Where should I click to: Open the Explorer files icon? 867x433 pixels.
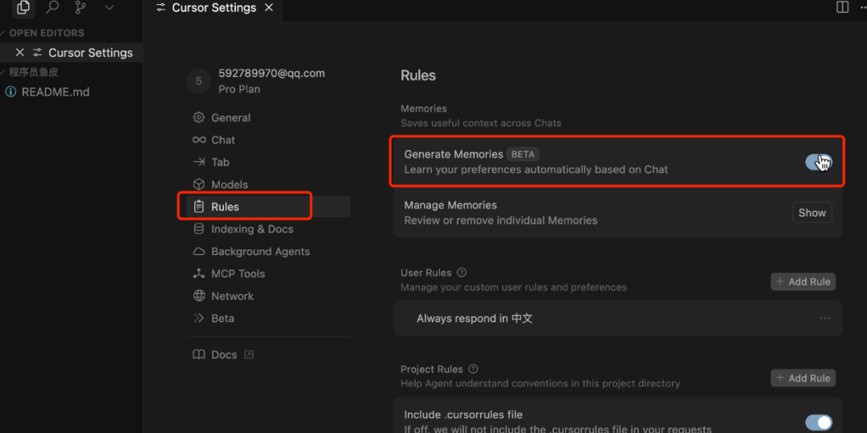point(23,7)
